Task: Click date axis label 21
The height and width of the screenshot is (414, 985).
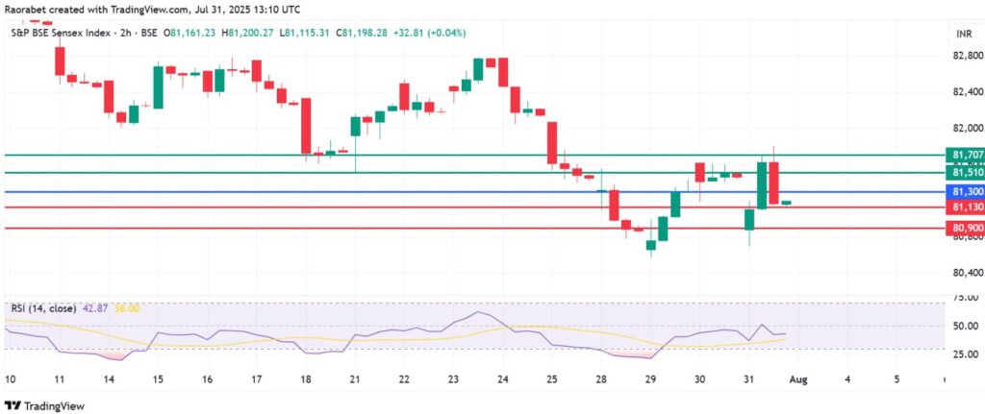Action: (x=355, y=379)
